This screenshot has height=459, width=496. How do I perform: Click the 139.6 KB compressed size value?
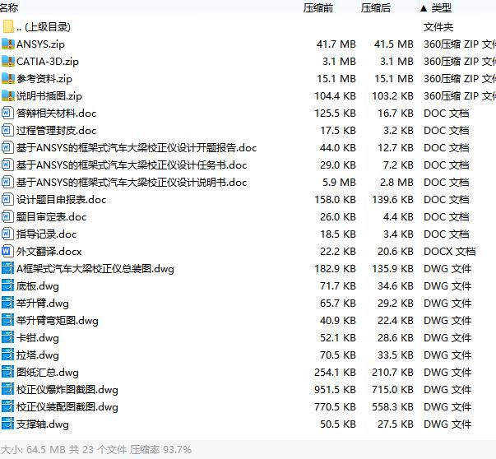pyautogui.click(x=393, y=200)
